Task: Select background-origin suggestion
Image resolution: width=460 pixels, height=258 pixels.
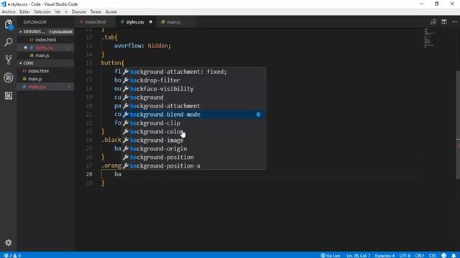Action: point(194,148)
